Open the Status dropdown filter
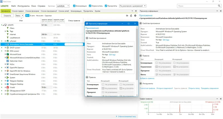This screenshot has height=119, width=223. (x=19, y=15)
